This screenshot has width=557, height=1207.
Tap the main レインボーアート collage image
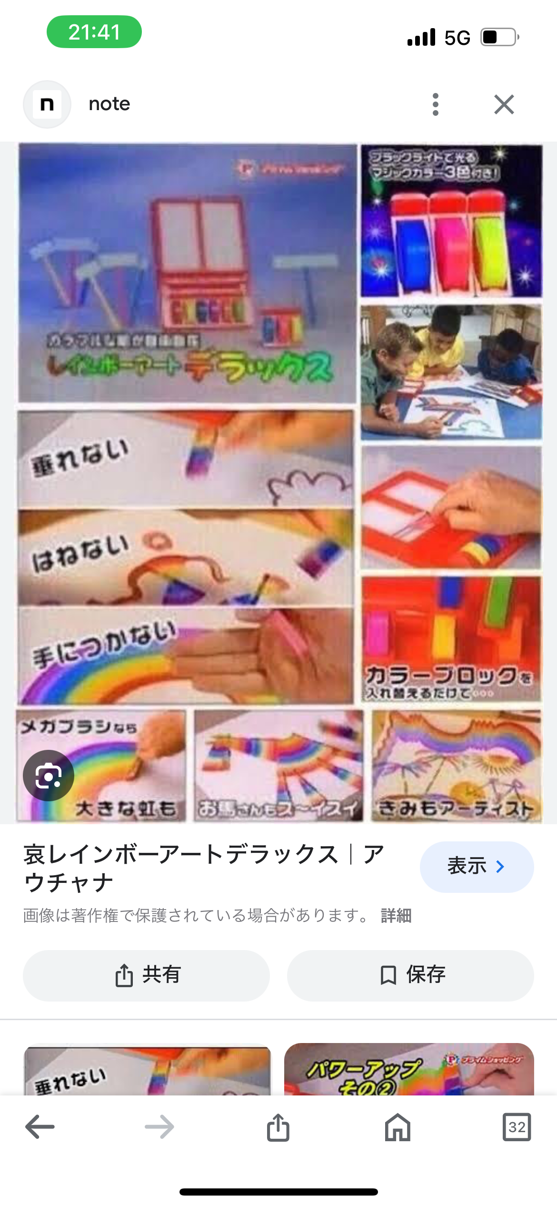point(279,482)
